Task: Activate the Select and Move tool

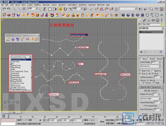Action: (60, 9)
